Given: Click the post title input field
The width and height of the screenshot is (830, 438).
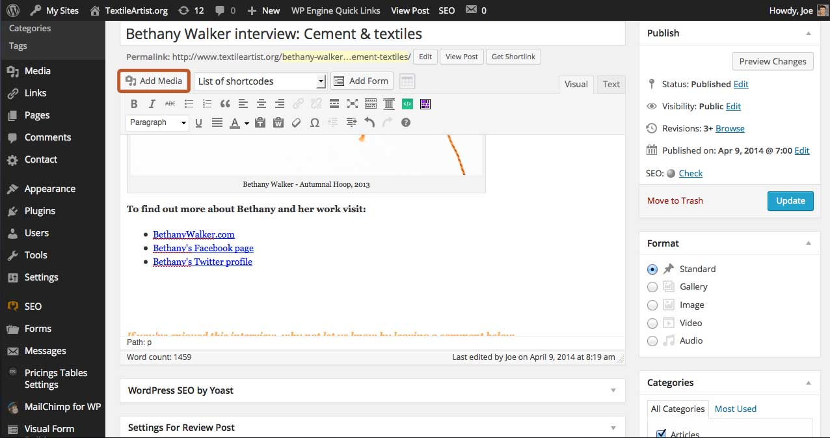Looking at the screenshot, I should coord(373,34).
